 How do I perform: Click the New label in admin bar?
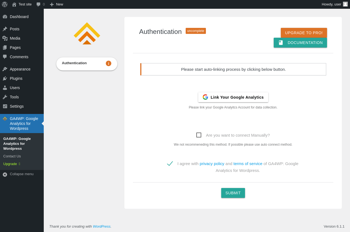(x=60, y=4)
